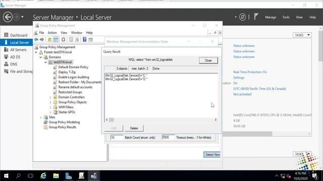Expand the Group Policy Objects node
This screenshot has width=323, height=181.
[50, 102]
